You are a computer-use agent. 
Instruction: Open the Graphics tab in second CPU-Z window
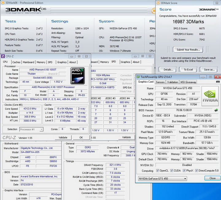[x=126, y=62]
